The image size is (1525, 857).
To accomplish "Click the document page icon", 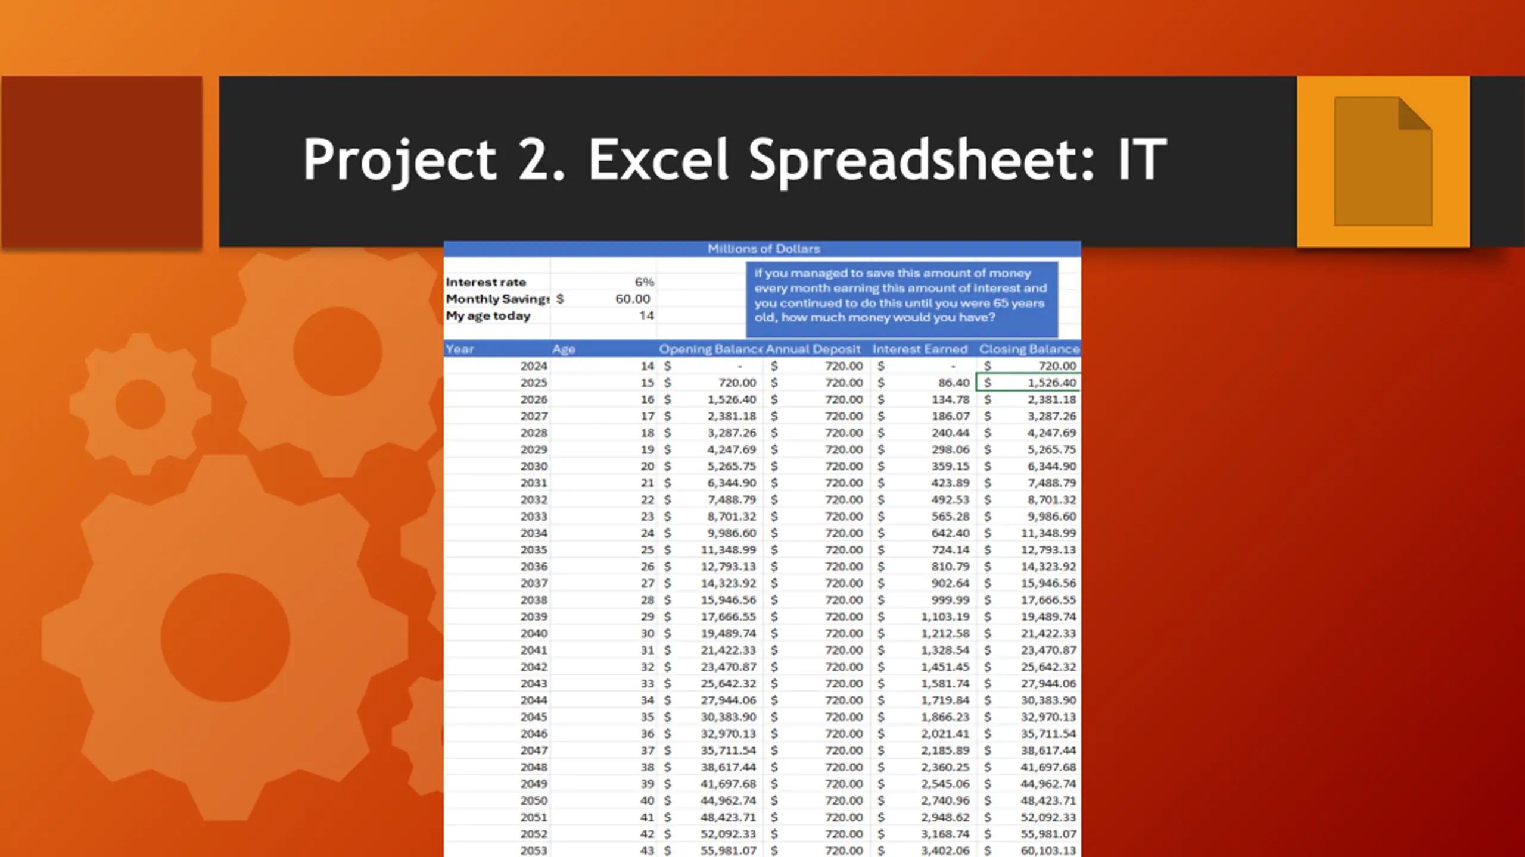I will pos(1383,161).
